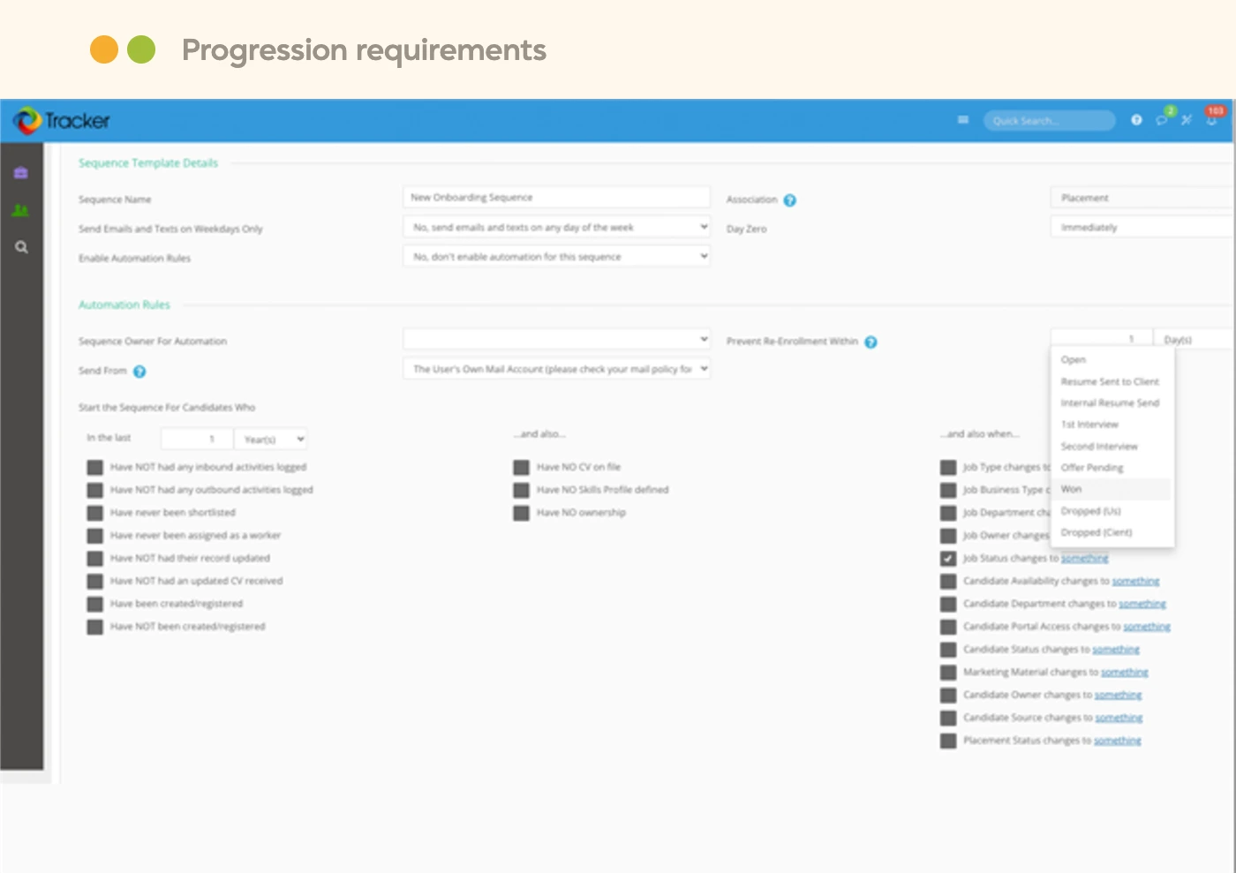Select 1st Interview option
Viewport: 1236px width, 873px height.
(1112, 425)
